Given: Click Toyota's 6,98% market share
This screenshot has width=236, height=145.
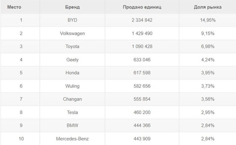Looking at the screenshot, I should 208,47.
